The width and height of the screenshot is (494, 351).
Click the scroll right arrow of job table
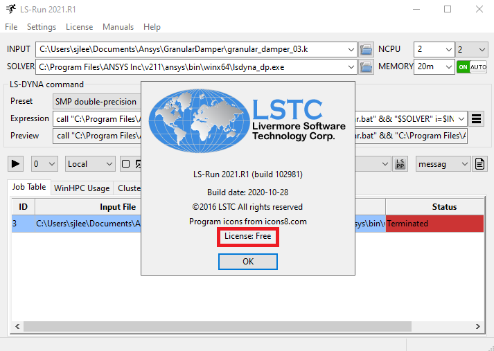[478, 326]
